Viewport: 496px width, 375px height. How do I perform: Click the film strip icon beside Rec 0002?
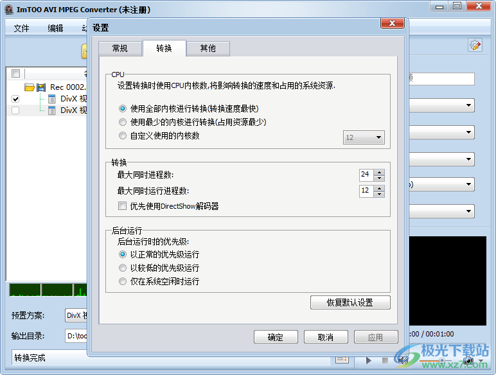pyautogui.click(x=41, y=87)
